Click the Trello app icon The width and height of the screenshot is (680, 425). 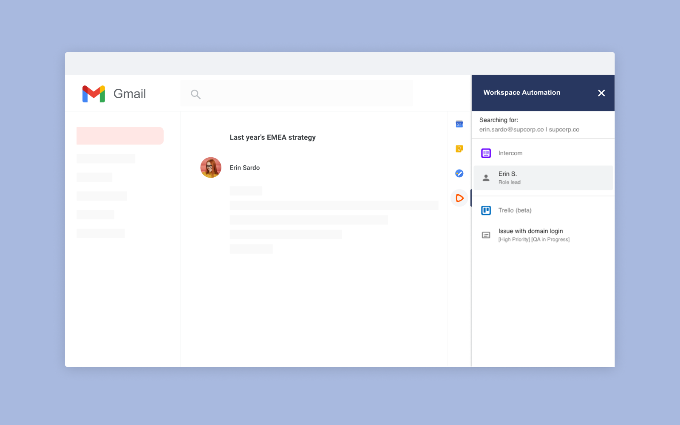tap(486, 210)
